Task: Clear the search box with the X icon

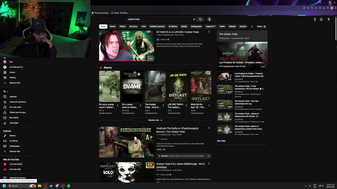Action: click(x=194, y=19)
